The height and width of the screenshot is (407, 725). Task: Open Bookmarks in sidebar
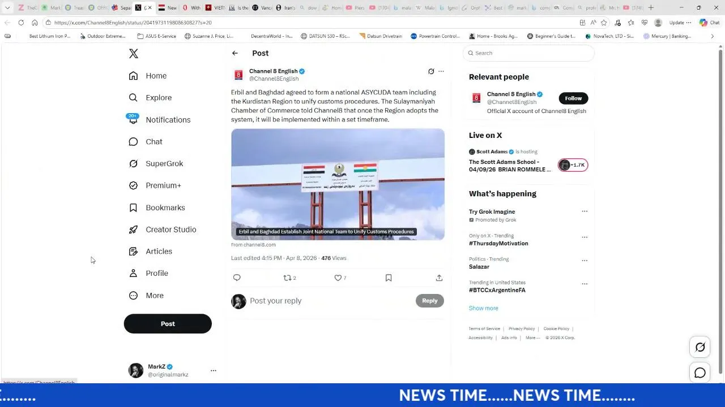[x=157, y=208]
